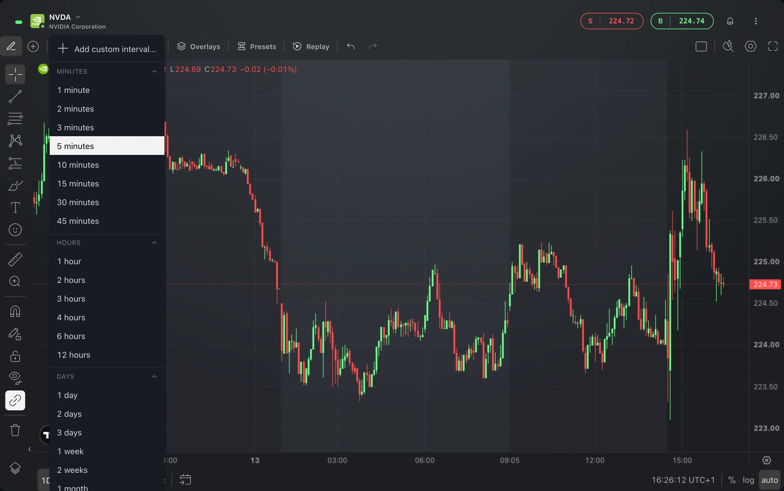Remove drawings with trash icon
The width and height of the screenshot is (784, 491).
pyautogui.click(x=15, y=430)
